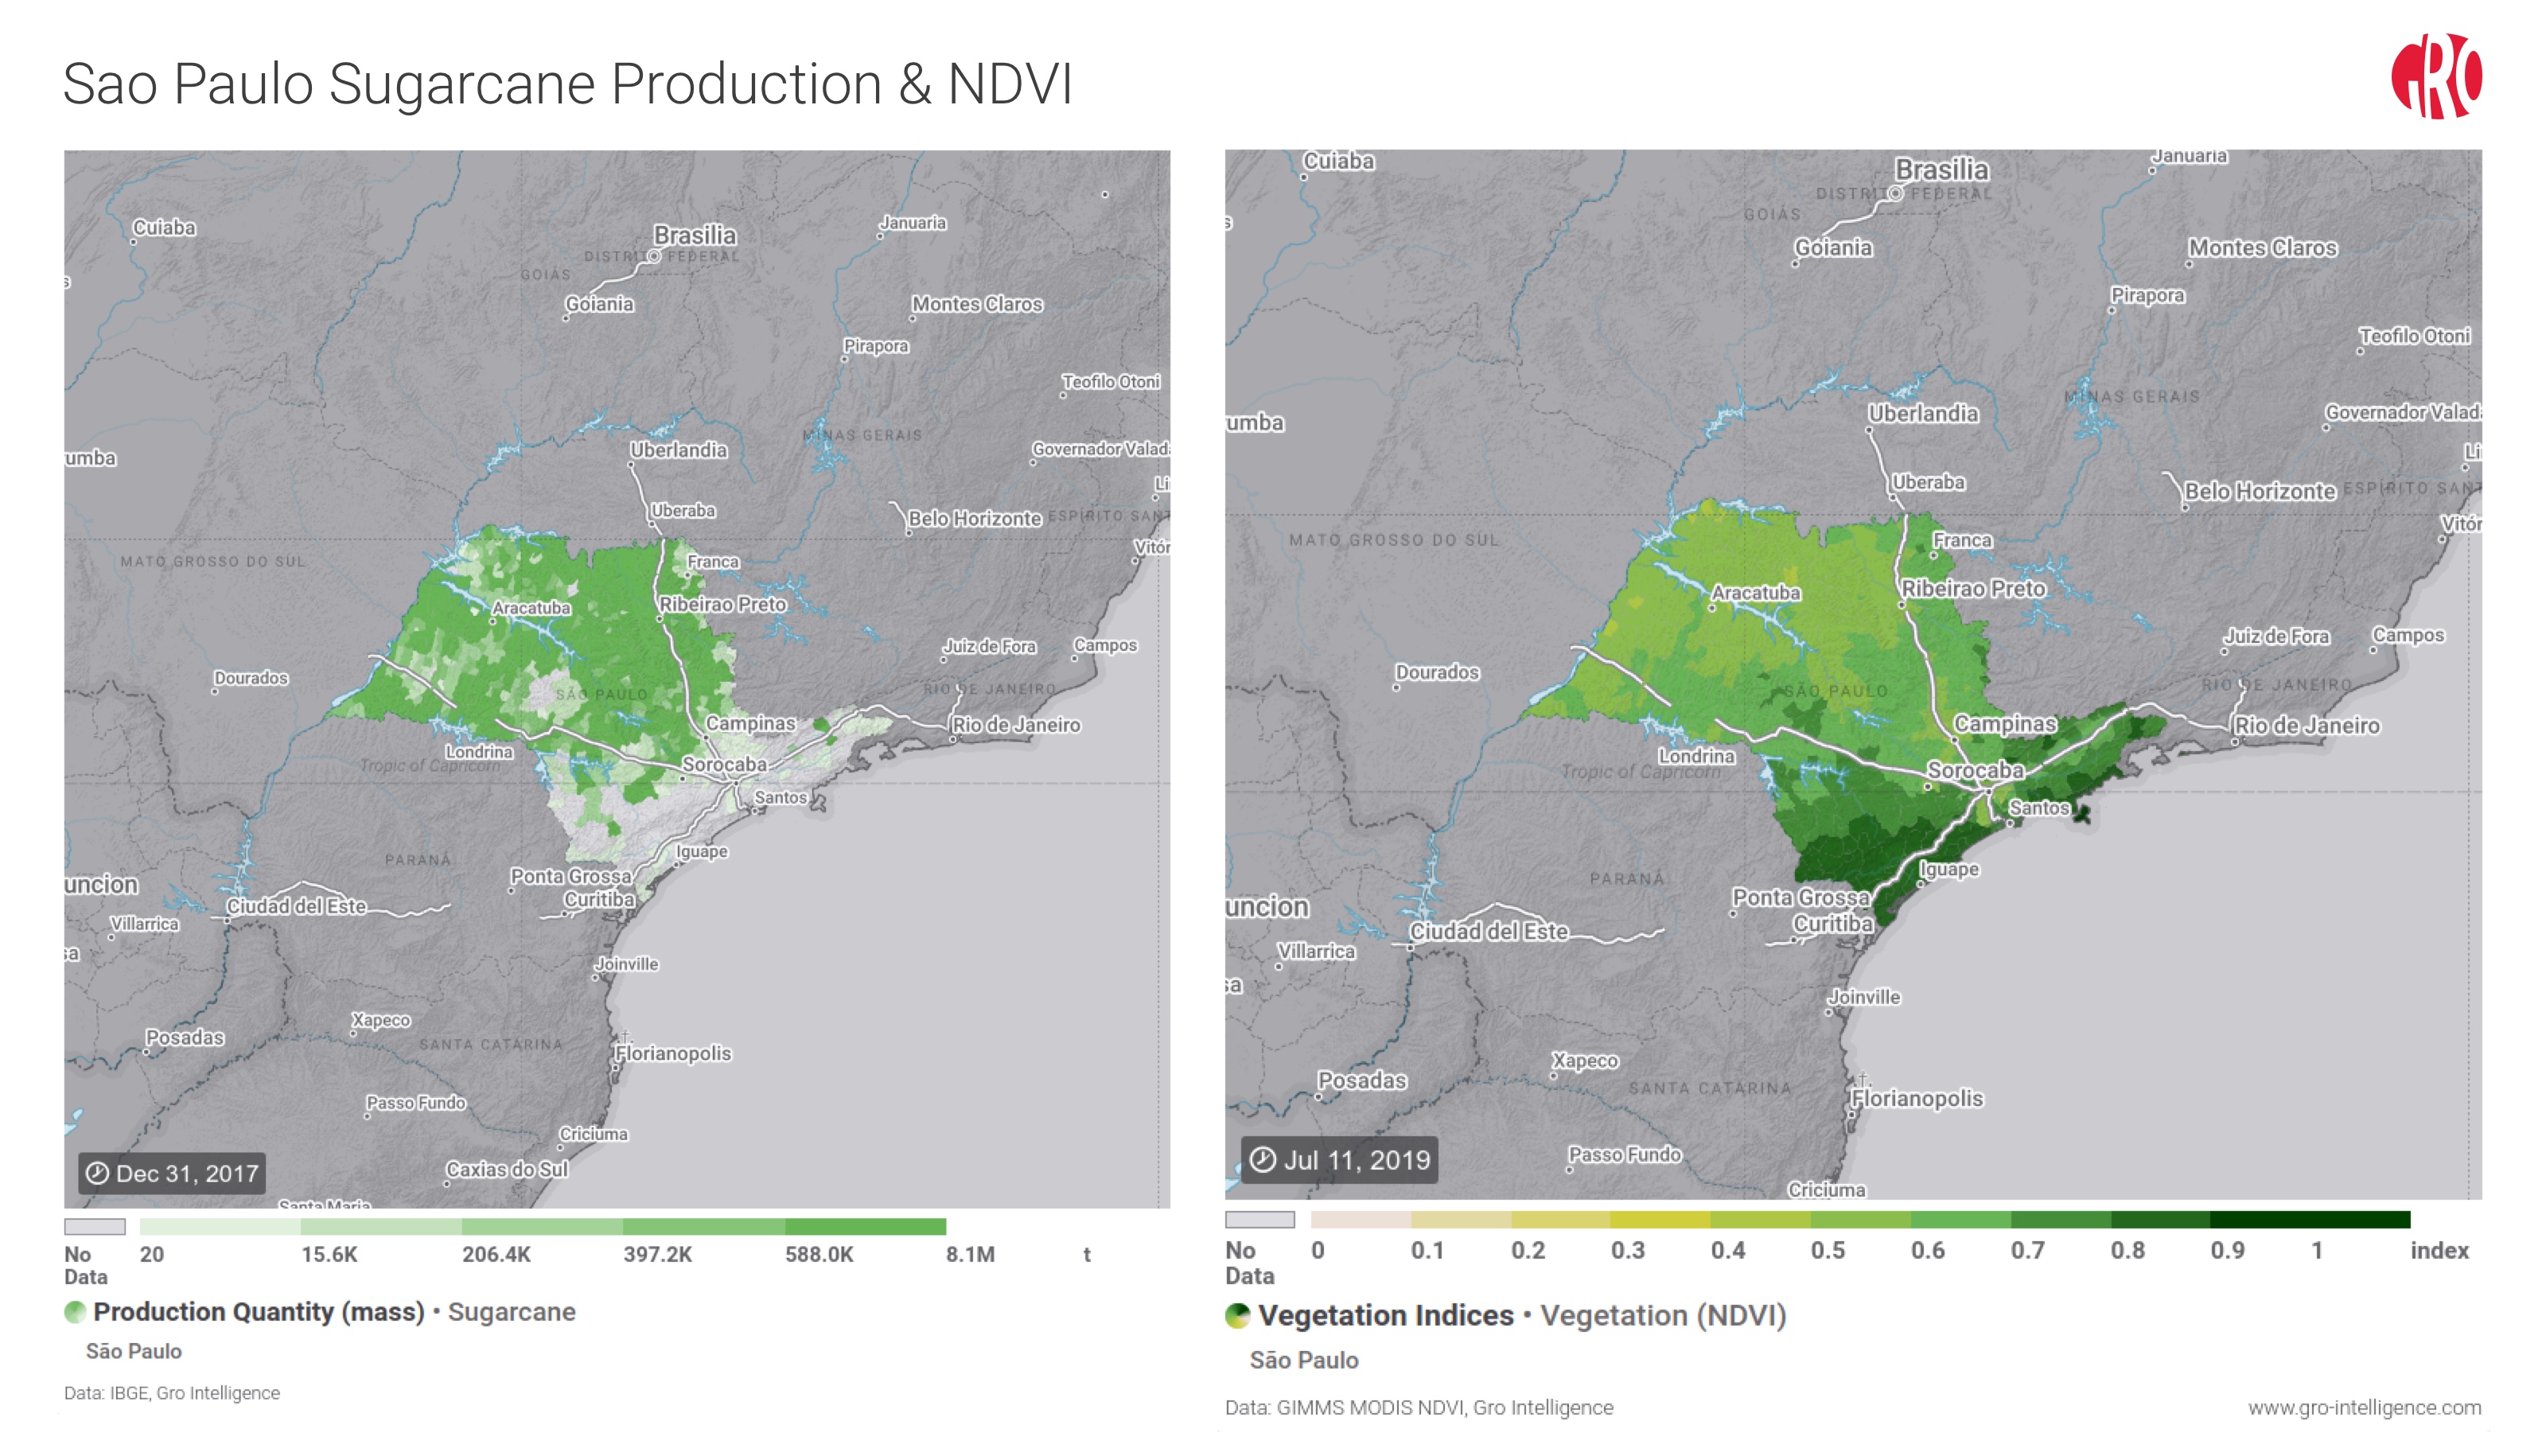This screenshot has height=1456, width=2546.
Task: Click Dourados on the NDVI map
Action: pyautogui.click(x=1437, y=673)
